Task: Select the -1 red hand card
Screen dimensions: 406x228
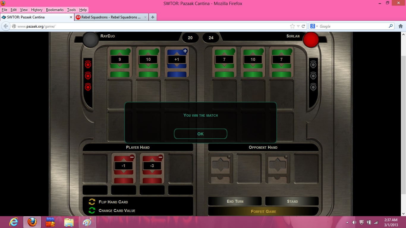Action: click(x=123, y=168)
